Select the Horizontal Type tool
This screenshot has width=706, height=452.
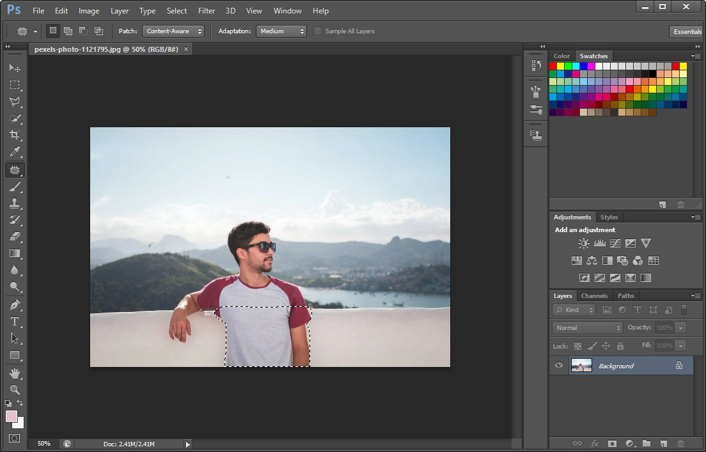(15, 321)
